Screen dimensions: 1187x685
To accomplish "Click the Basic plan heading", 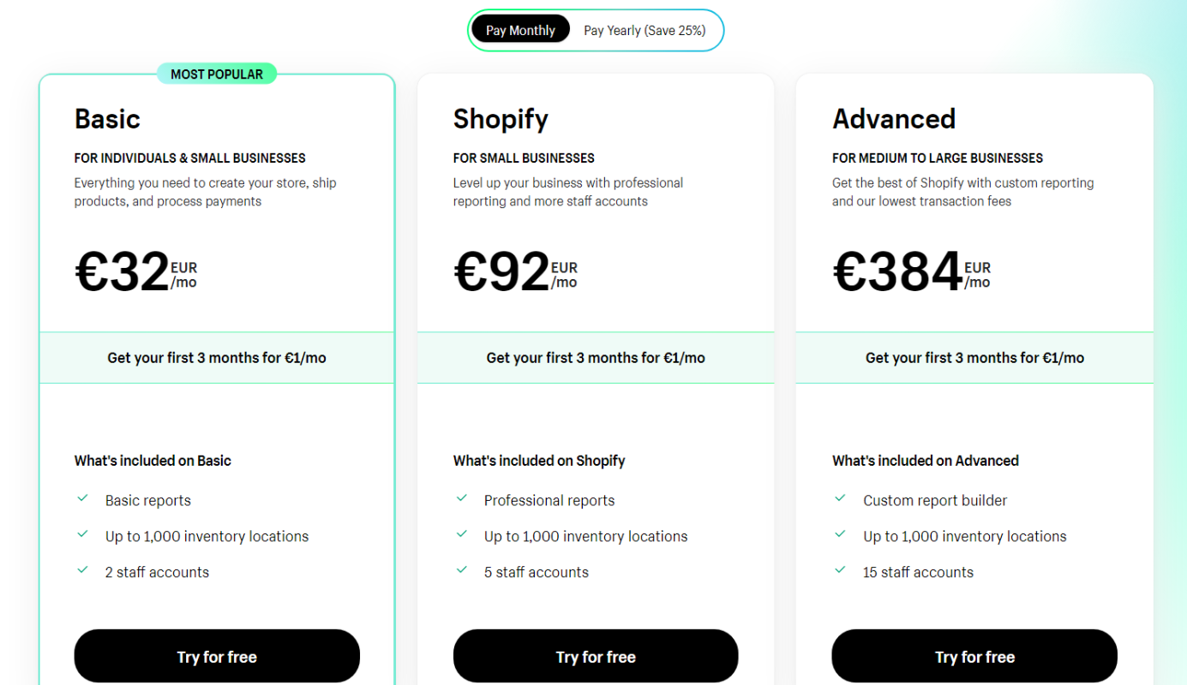I will coord(107,119).
